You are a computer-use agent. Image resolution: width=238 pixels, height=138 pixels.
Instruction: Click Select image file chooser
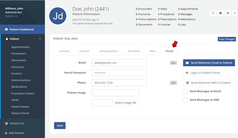click(x=126, y=103)
